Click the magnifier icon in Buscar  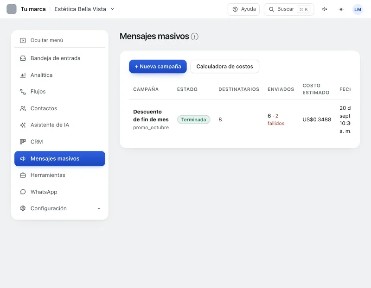pyautogui.click(x=271, y=9)
